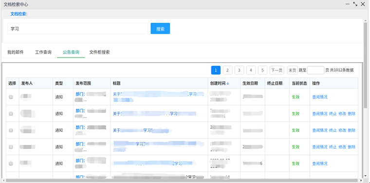The image size is (370, 183).
Task: Click the 下一页 pagination button
Action: (277, 70)
